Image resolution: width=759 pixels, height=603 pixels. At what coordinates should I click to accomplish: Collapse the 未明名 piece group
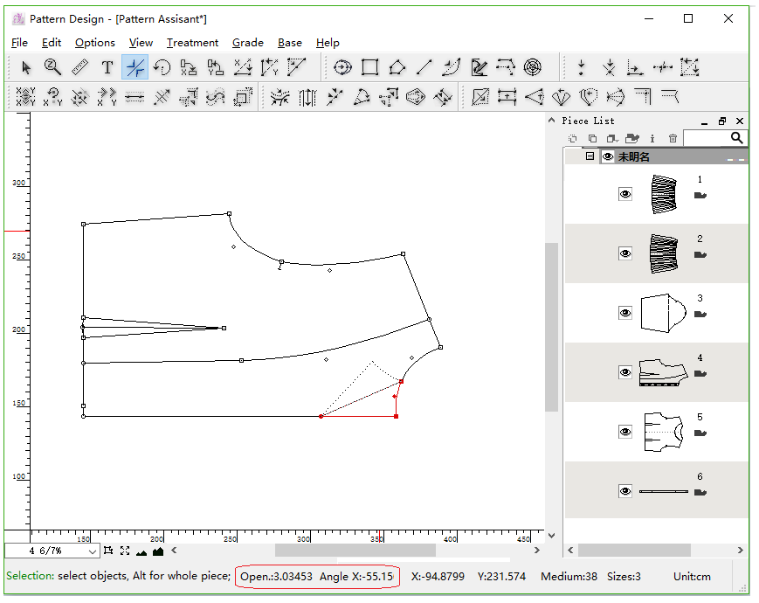[590, 156]
